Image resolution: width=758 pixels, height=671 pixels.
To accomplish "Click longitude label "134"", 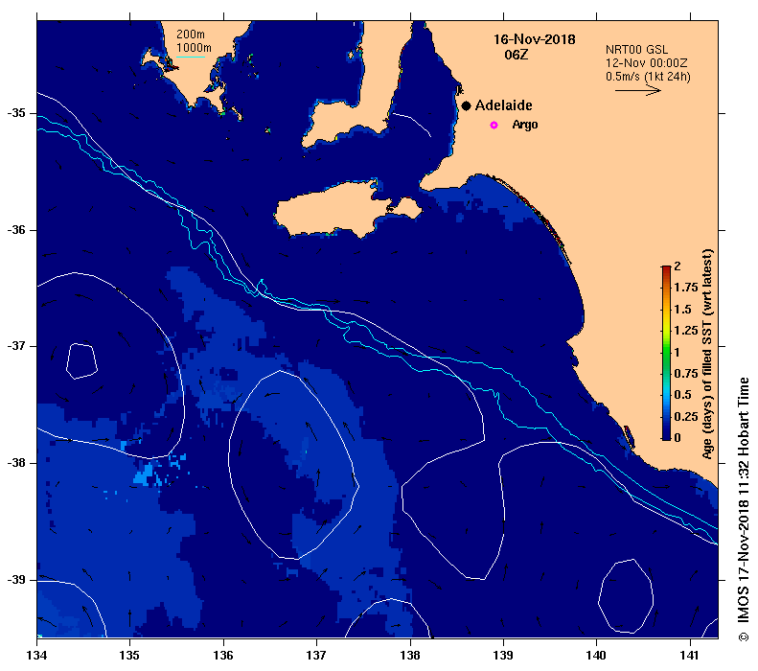I will (x=36, y=656).
